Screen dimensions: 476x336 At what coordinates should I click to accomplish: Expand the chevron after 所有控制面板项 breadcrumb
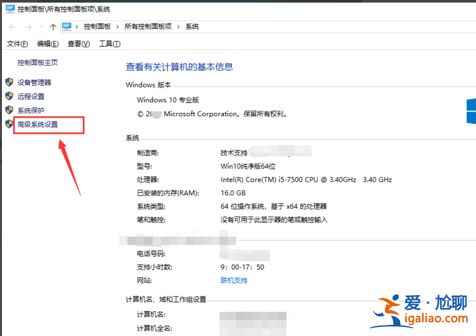(179, 27)
